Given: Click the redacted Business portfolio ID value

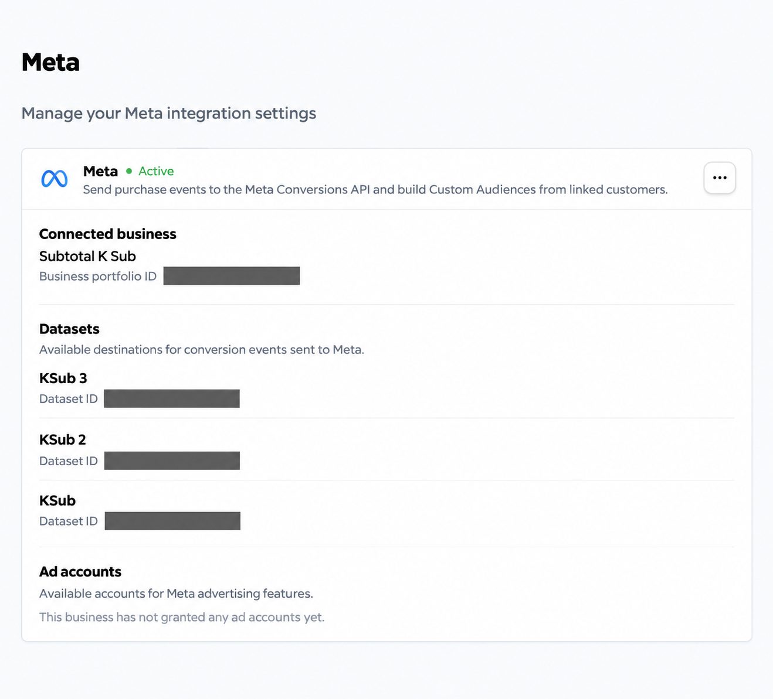Looking at the screenshot, I should click(x=232, y=276).
